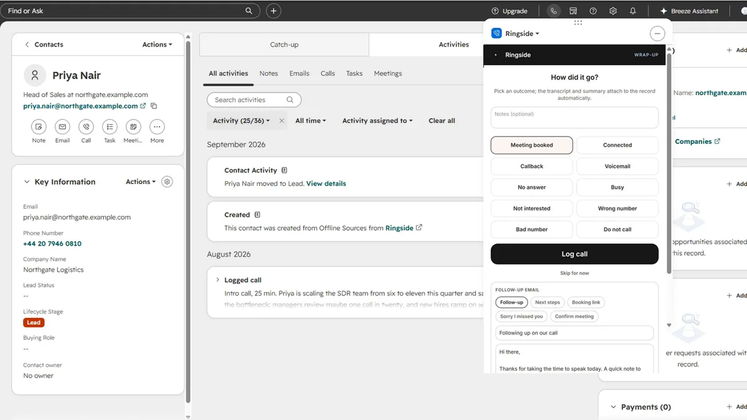Expand the Payments (0) section
Viewport: 747px width, 420px height.
coord(613,407)
